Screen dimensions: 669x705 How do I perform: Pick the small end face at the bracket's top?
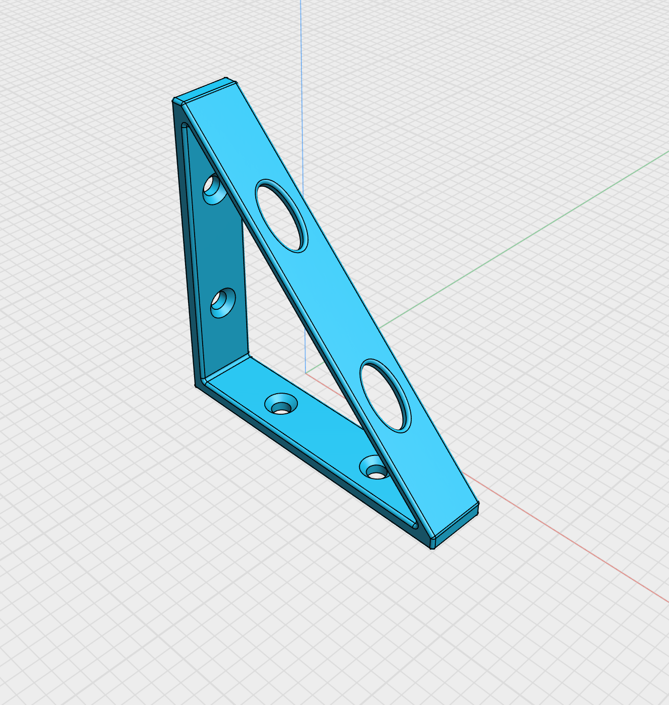tap(204, 89)
